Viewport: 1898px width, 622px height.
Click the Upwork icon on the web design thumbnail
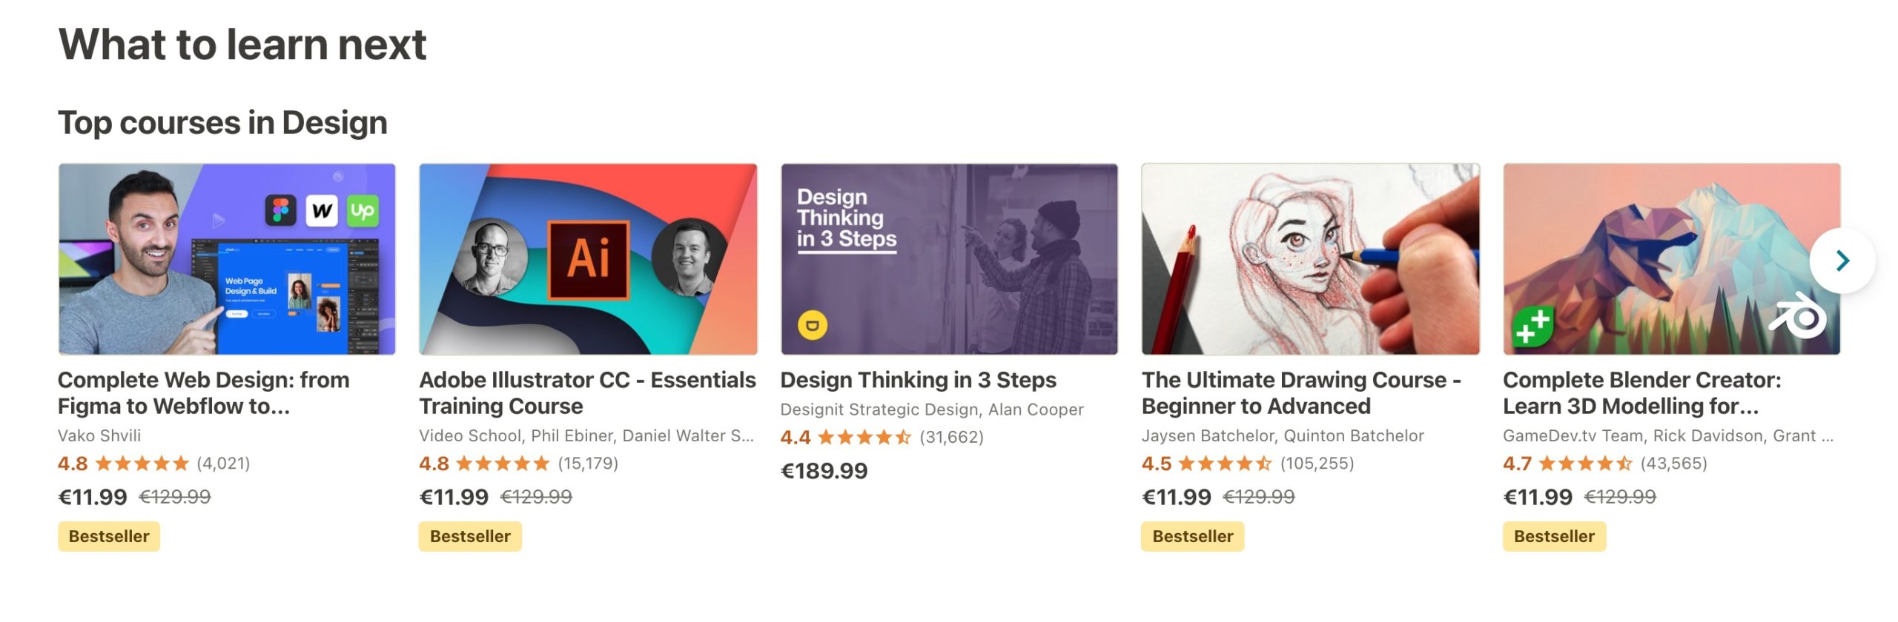(x=363, y=210)
